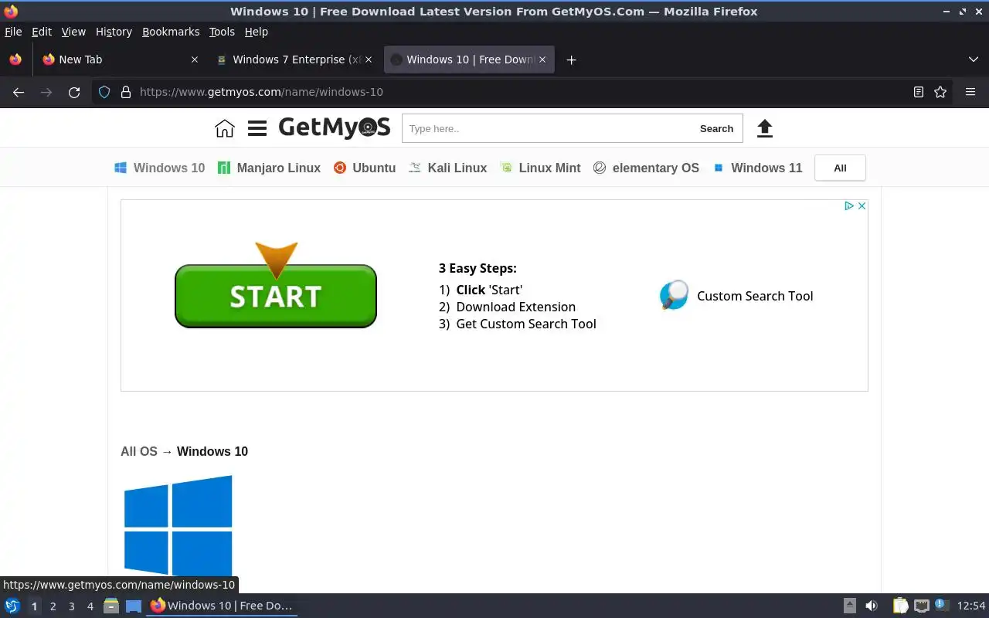This screenshot has width=989, height=618.
Task: Click the green START ad button
Action: tap(276, 296)
